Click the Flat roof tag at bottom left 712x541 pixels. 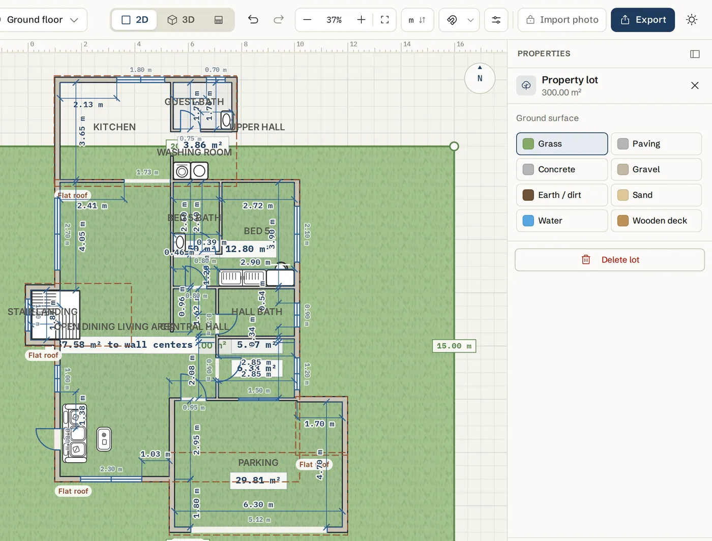coord(73,491)
